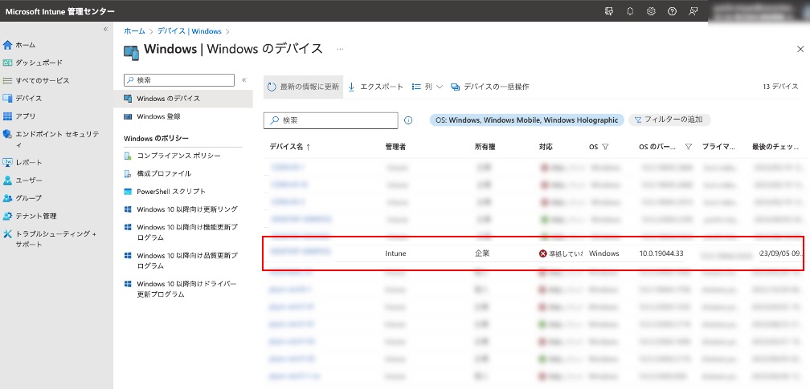Click デバイスの一括操作 button
Image resolution: width=810 pixels, height=389 pixels.
(489, 87)
